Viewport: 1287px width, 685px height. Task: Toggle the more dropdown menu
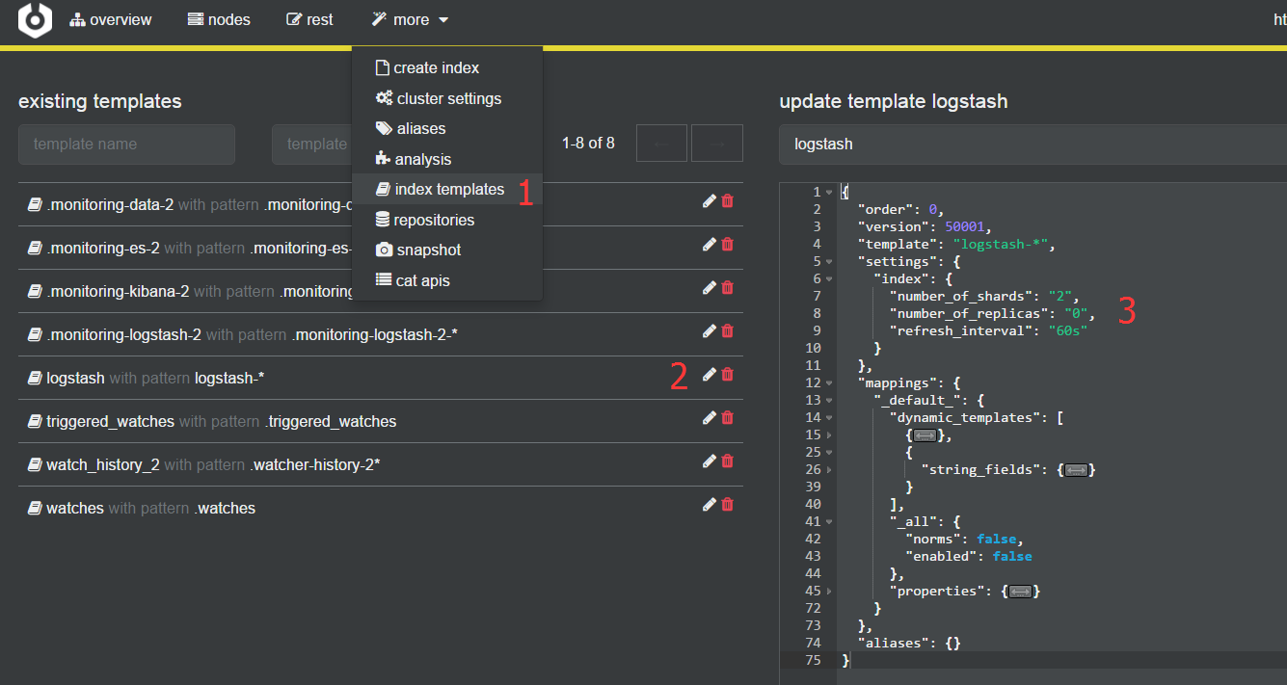coord(410,19)
